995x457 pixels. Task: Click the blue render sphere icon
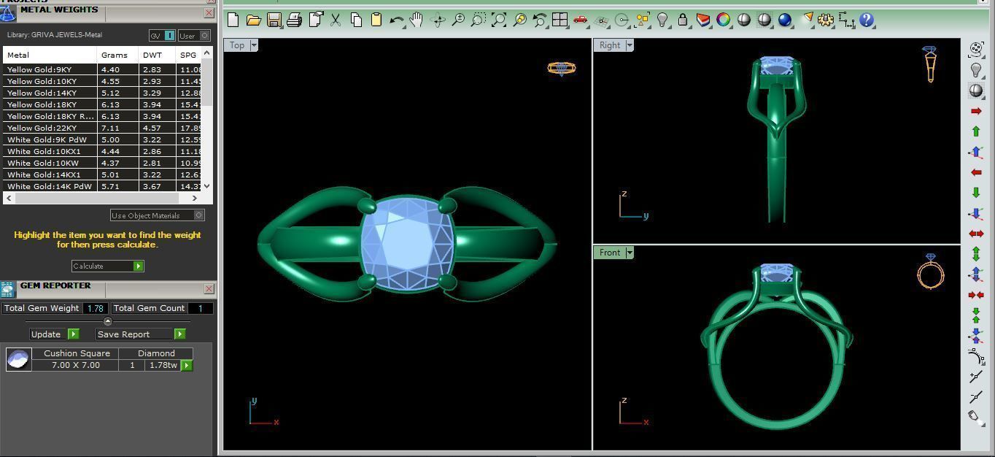point(785,20)
